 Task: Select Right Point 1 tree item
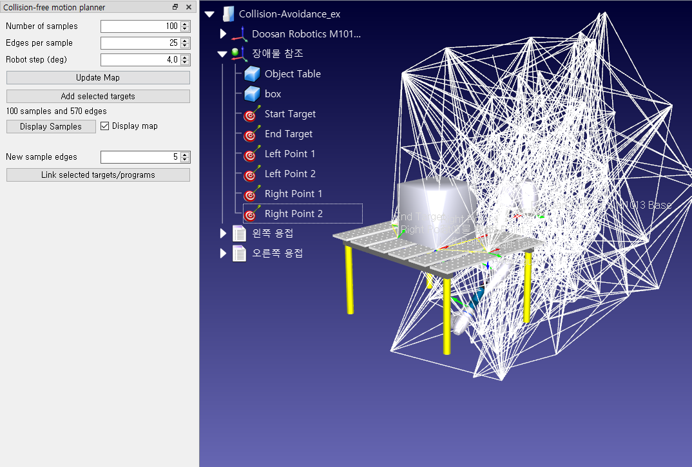293,194
